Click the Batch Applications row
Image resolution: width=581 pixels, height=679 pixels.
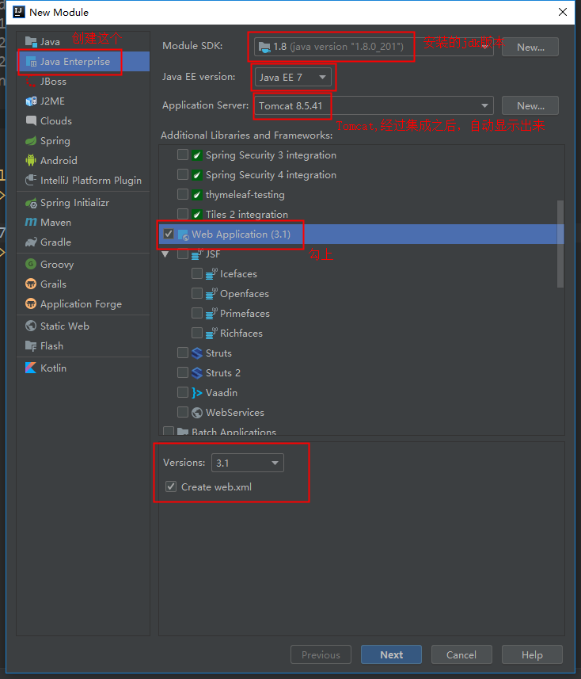[361, 431]
